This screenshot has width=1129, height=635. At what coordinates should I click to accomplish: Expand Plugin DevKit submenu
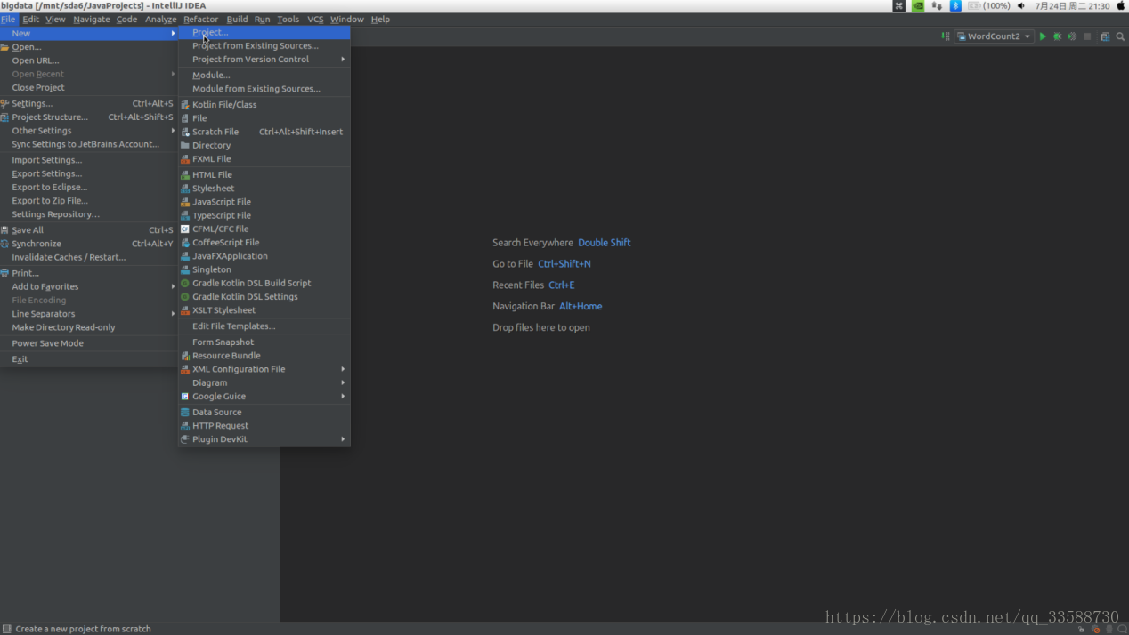pos(264,439)
